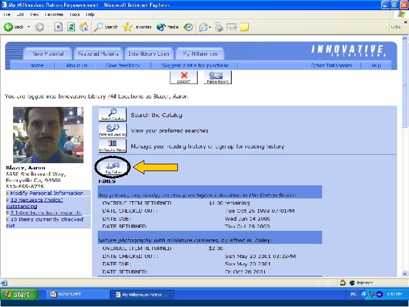409x307 pixels.
Task: Open the IE Search magnifier
Action: [98, 27]
